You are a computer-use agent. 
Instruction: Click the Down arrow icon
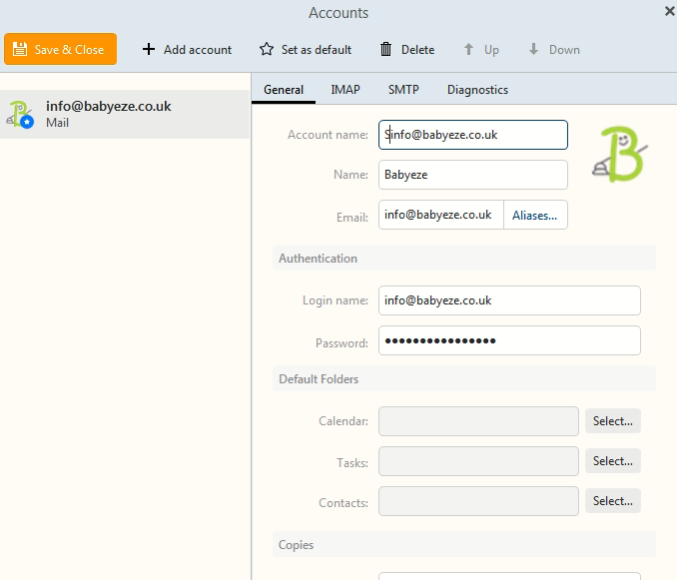click(x=534, y=49)
